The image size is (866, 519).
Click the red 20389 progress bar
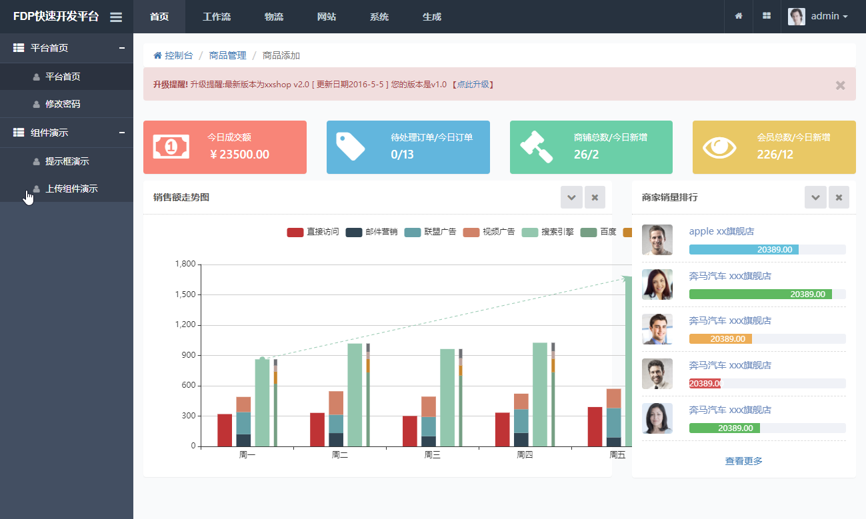click(705, 384)
